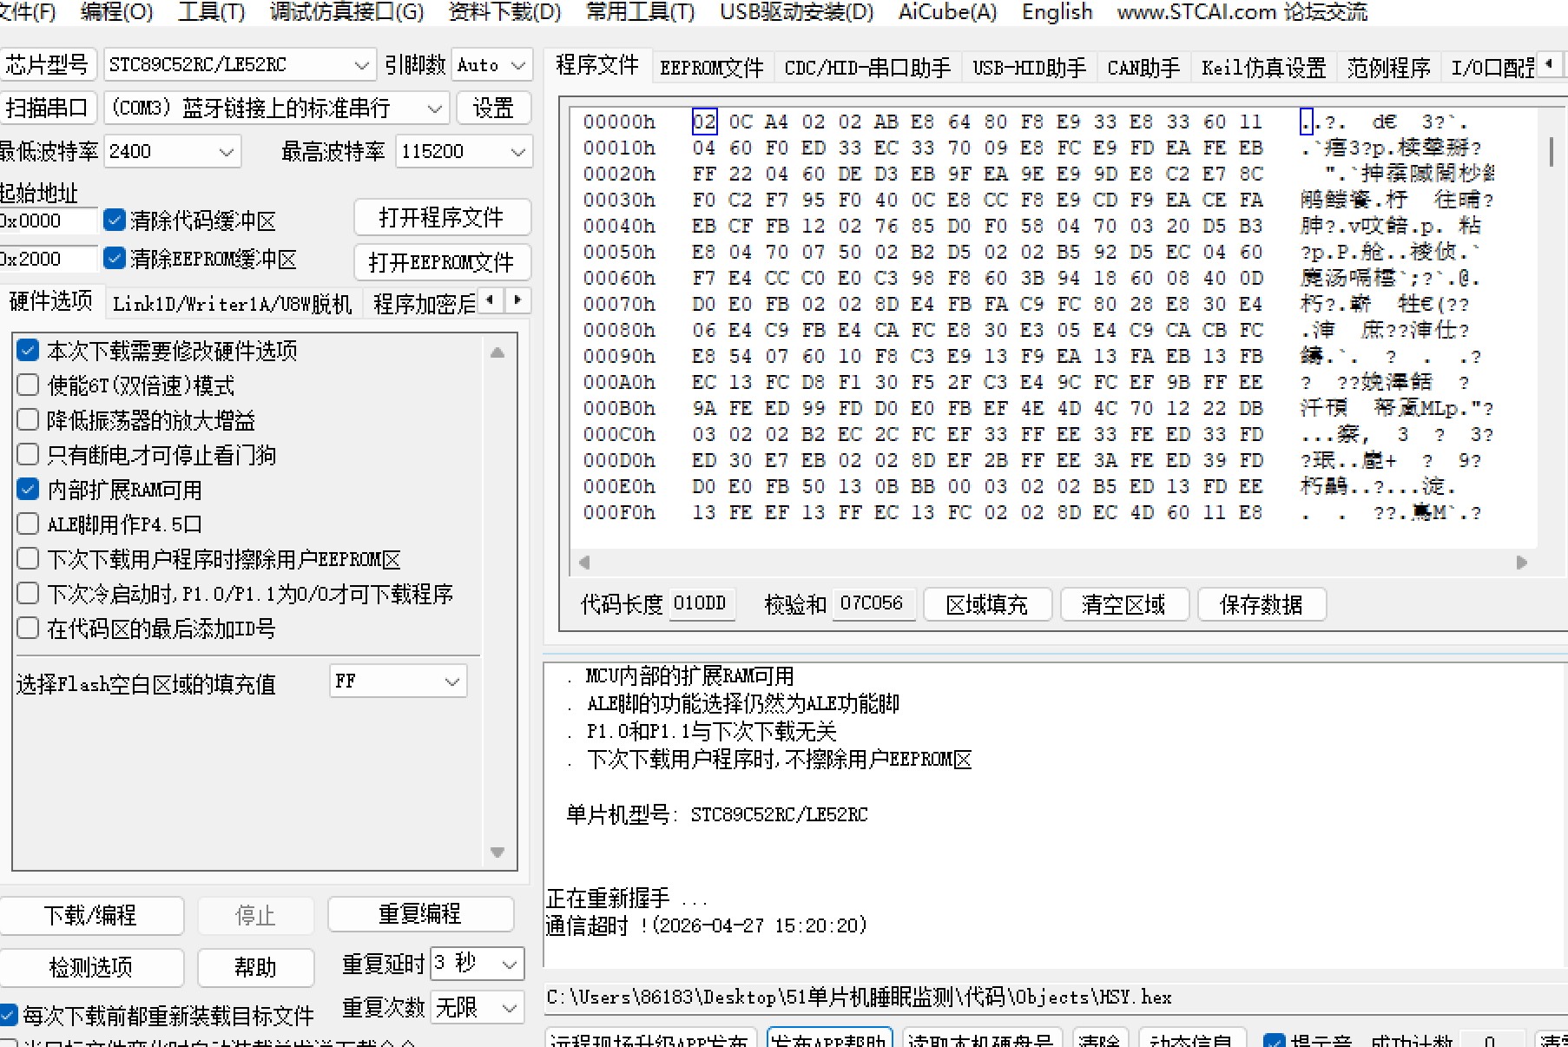Viewport: 1568px width, 1047px height.
Task: Switch language via English menu
Action: click(1057, 12)
